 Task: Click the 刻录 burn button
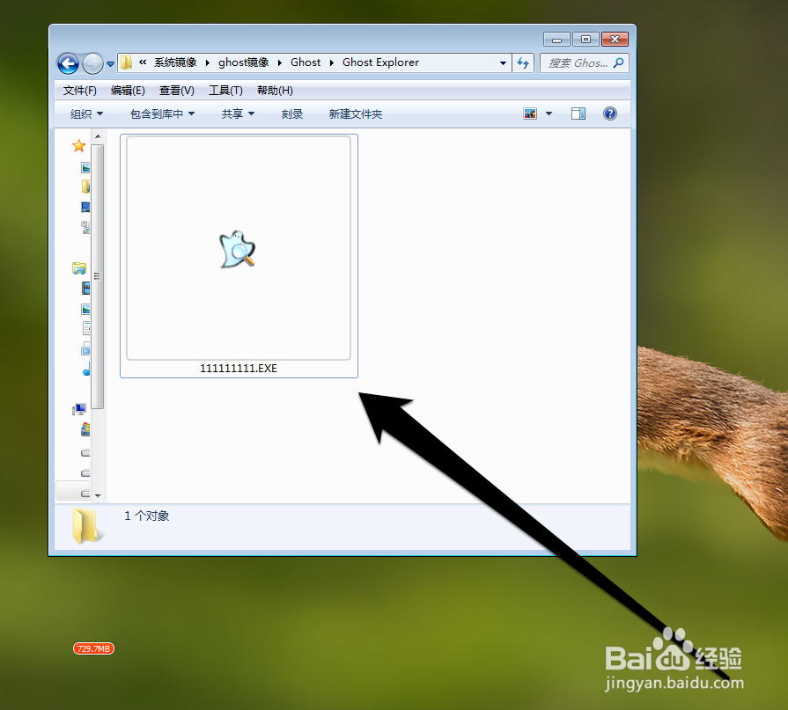click(x=292, y=114)
